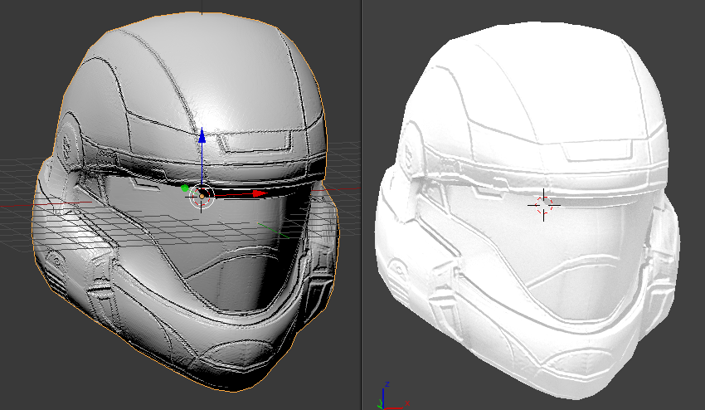
Task: Click the orange origin dot of selected helmet
Action: coord(202,197)
